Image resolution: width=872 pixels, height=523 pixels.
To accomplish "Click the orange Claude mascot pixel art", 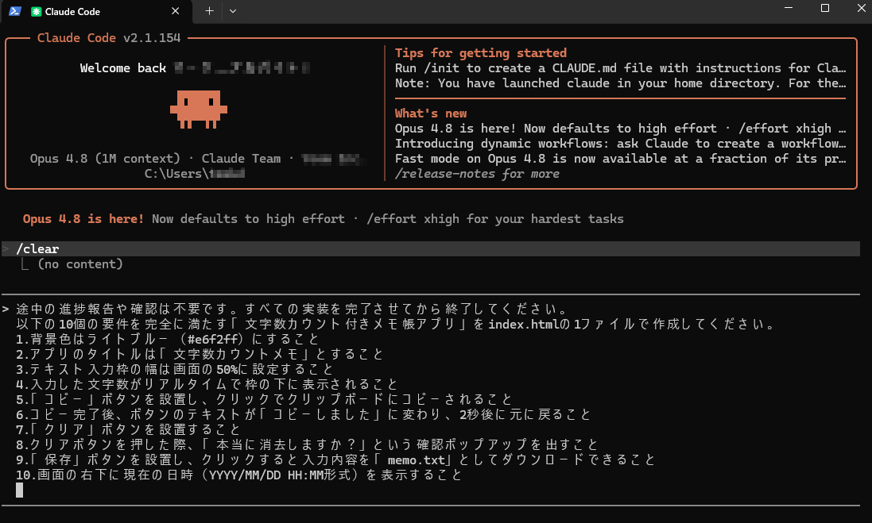I will (199, 110).
